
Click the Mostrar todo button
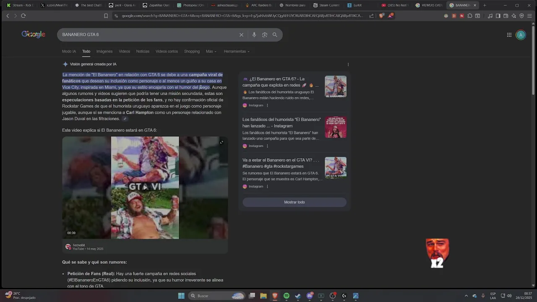pyautogui.click(x=295, y=202)
